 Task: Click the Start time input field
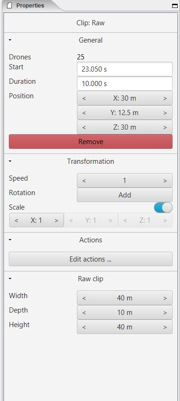point(125,69)
